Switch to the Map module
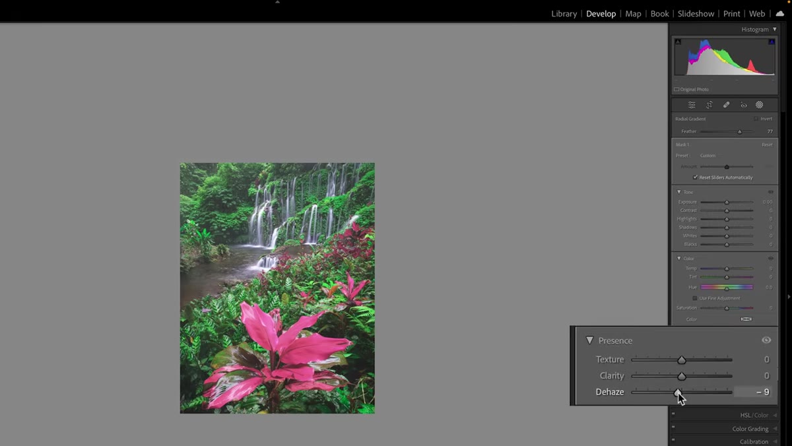 (x=633, y=13)
